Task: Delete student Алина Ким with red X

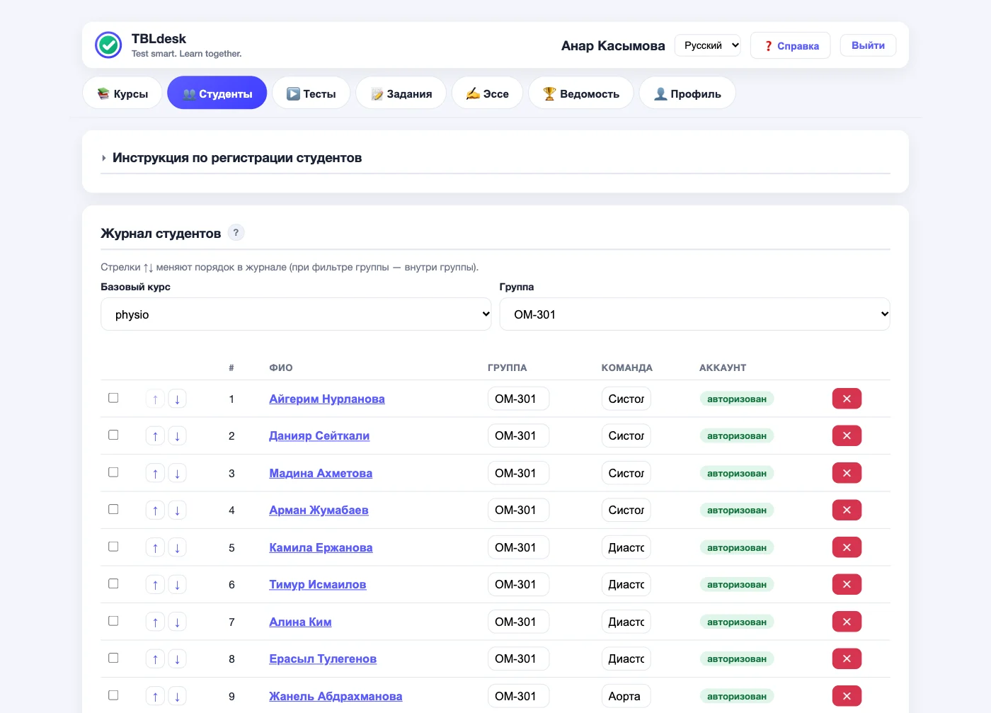Action: point(847,622)
